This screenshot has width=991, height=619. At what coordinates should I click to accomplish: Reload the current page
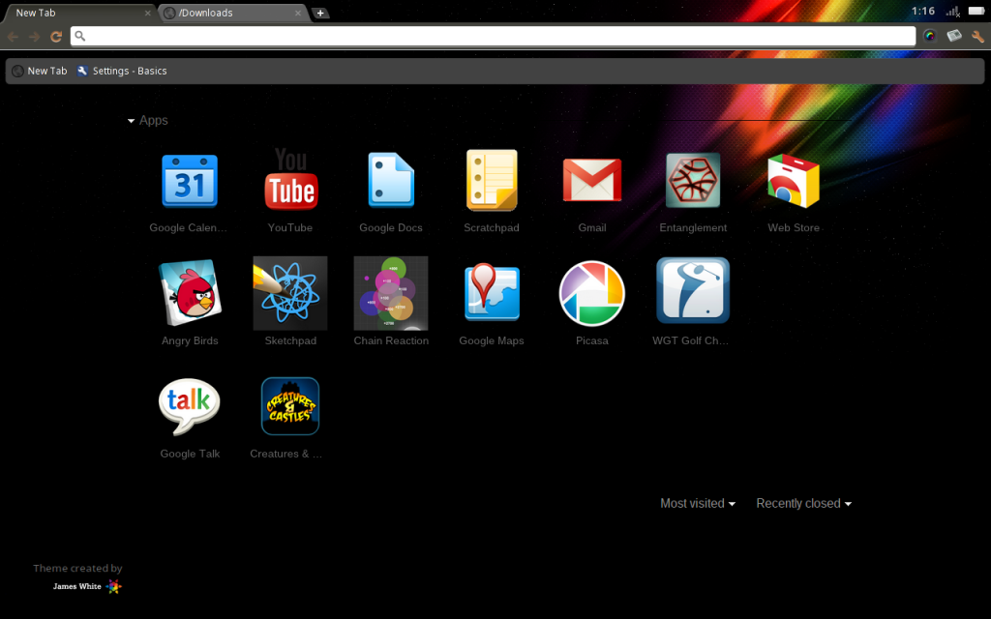[56, 37]
